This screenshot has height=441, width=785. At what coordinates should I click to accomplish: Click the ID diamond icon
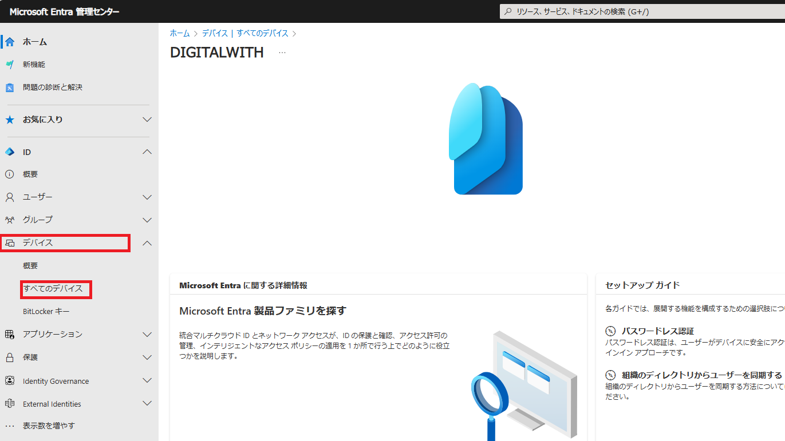click(x=10, y=152)
